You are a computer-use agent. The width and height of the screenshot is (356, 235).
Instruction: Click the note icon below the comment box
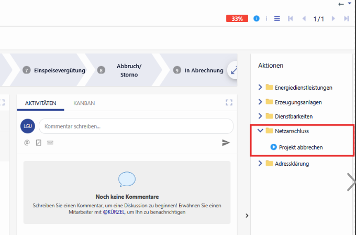[39, 142]
